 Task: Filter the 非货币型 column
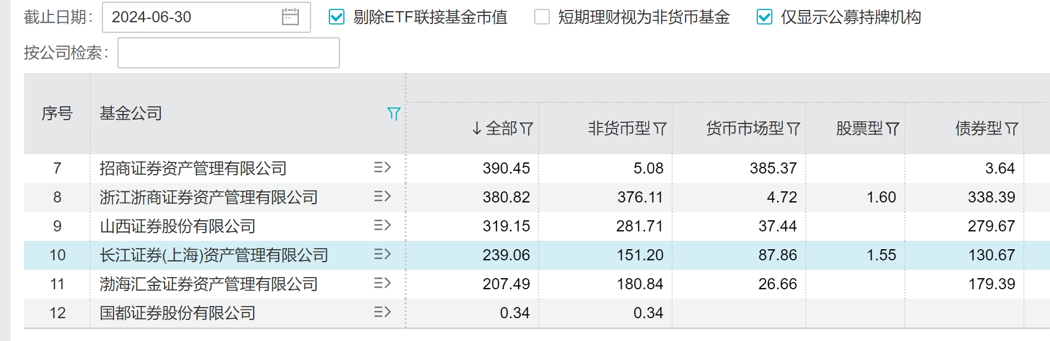(660, 129)
